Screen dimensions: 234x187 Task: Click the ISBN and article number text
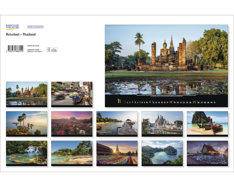35,50
